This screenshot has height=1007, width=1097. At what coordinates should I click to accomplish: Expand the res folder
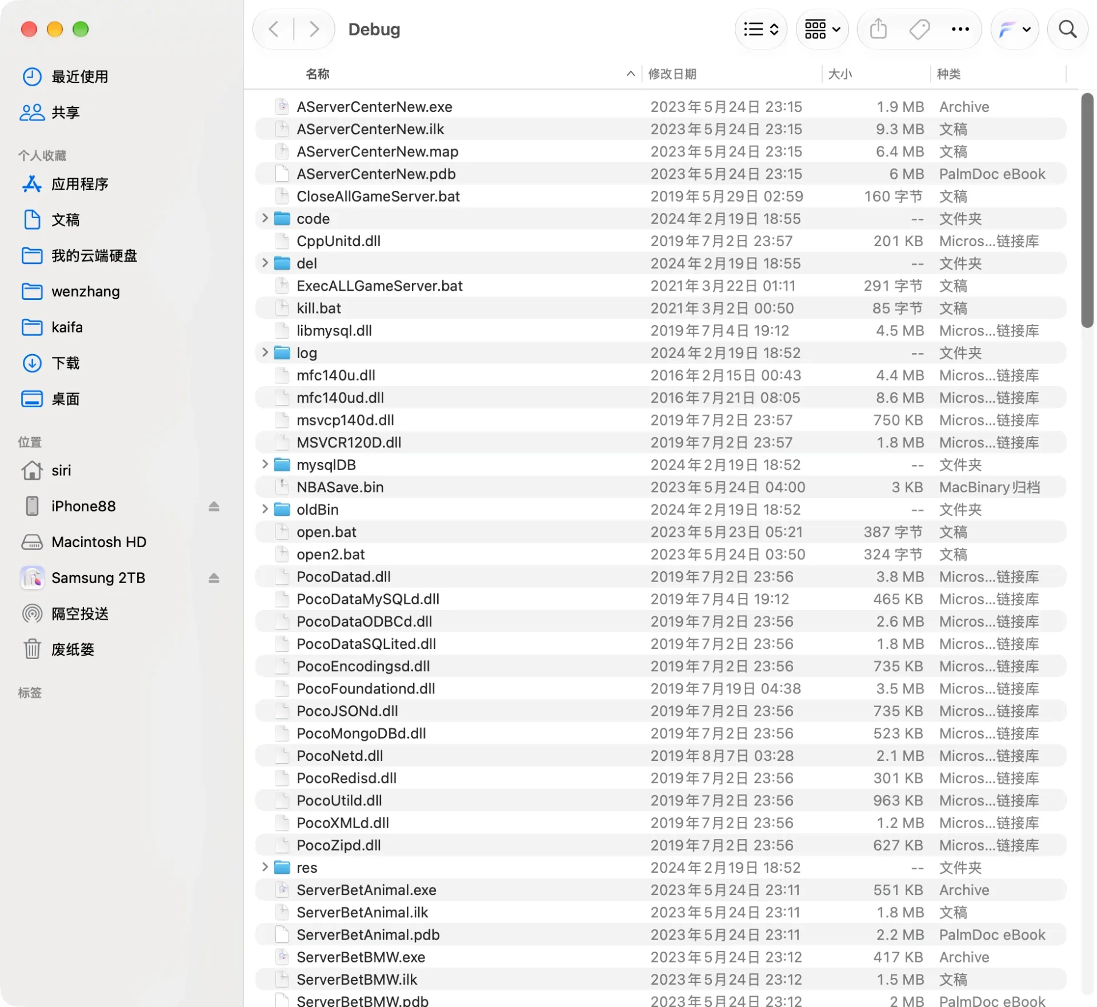click(x=265, y=867)
